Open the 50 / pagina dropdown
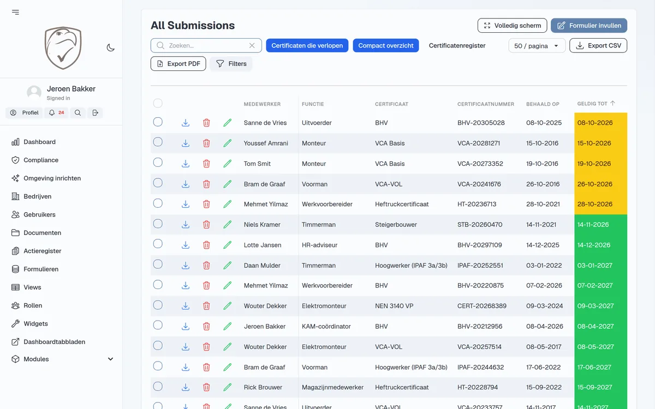The width and height of the screenshot is (655, 409). click(x=537, y=46)
